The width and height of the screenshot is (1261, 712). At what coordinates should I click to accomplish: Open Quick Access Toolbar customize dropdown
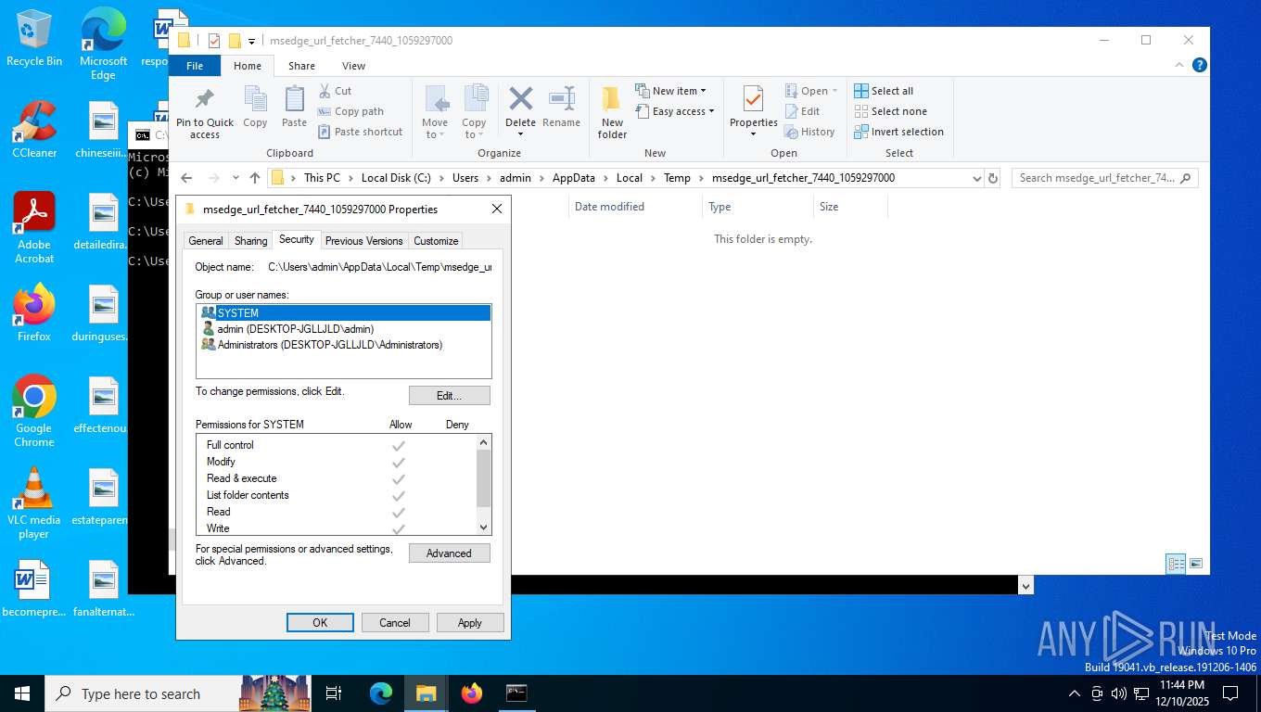pos(251,41)
